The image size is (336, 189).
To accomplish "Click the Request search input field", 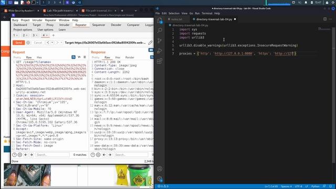I will click(x=52, y=155).
